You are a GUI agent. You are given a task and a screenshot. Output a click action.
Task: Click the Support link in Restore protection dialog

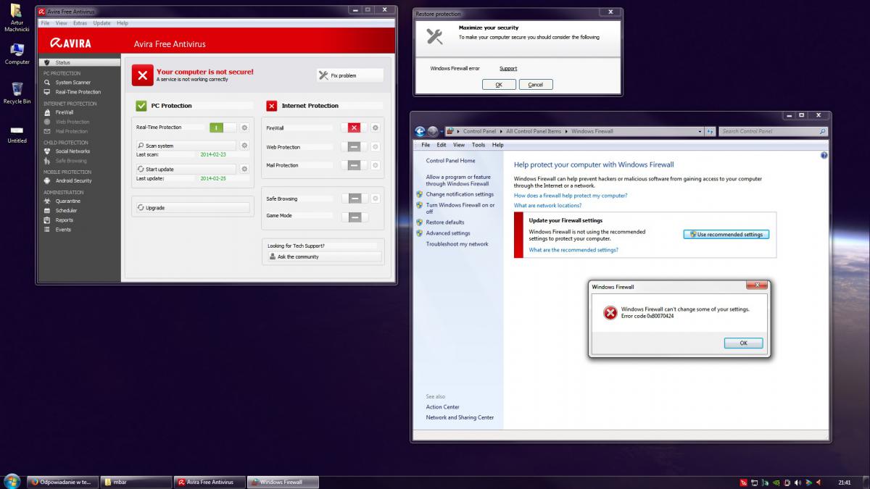click(x=508, y=69)
